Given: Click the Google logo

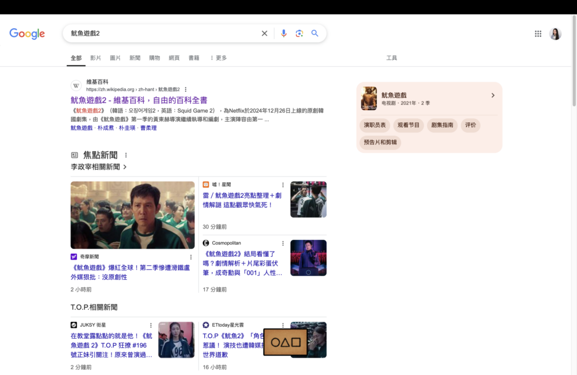Looking at the screenshot, I should click(27, 34).
